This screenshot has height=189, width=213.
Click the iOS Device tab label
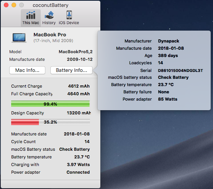click(x=69, y=23)
